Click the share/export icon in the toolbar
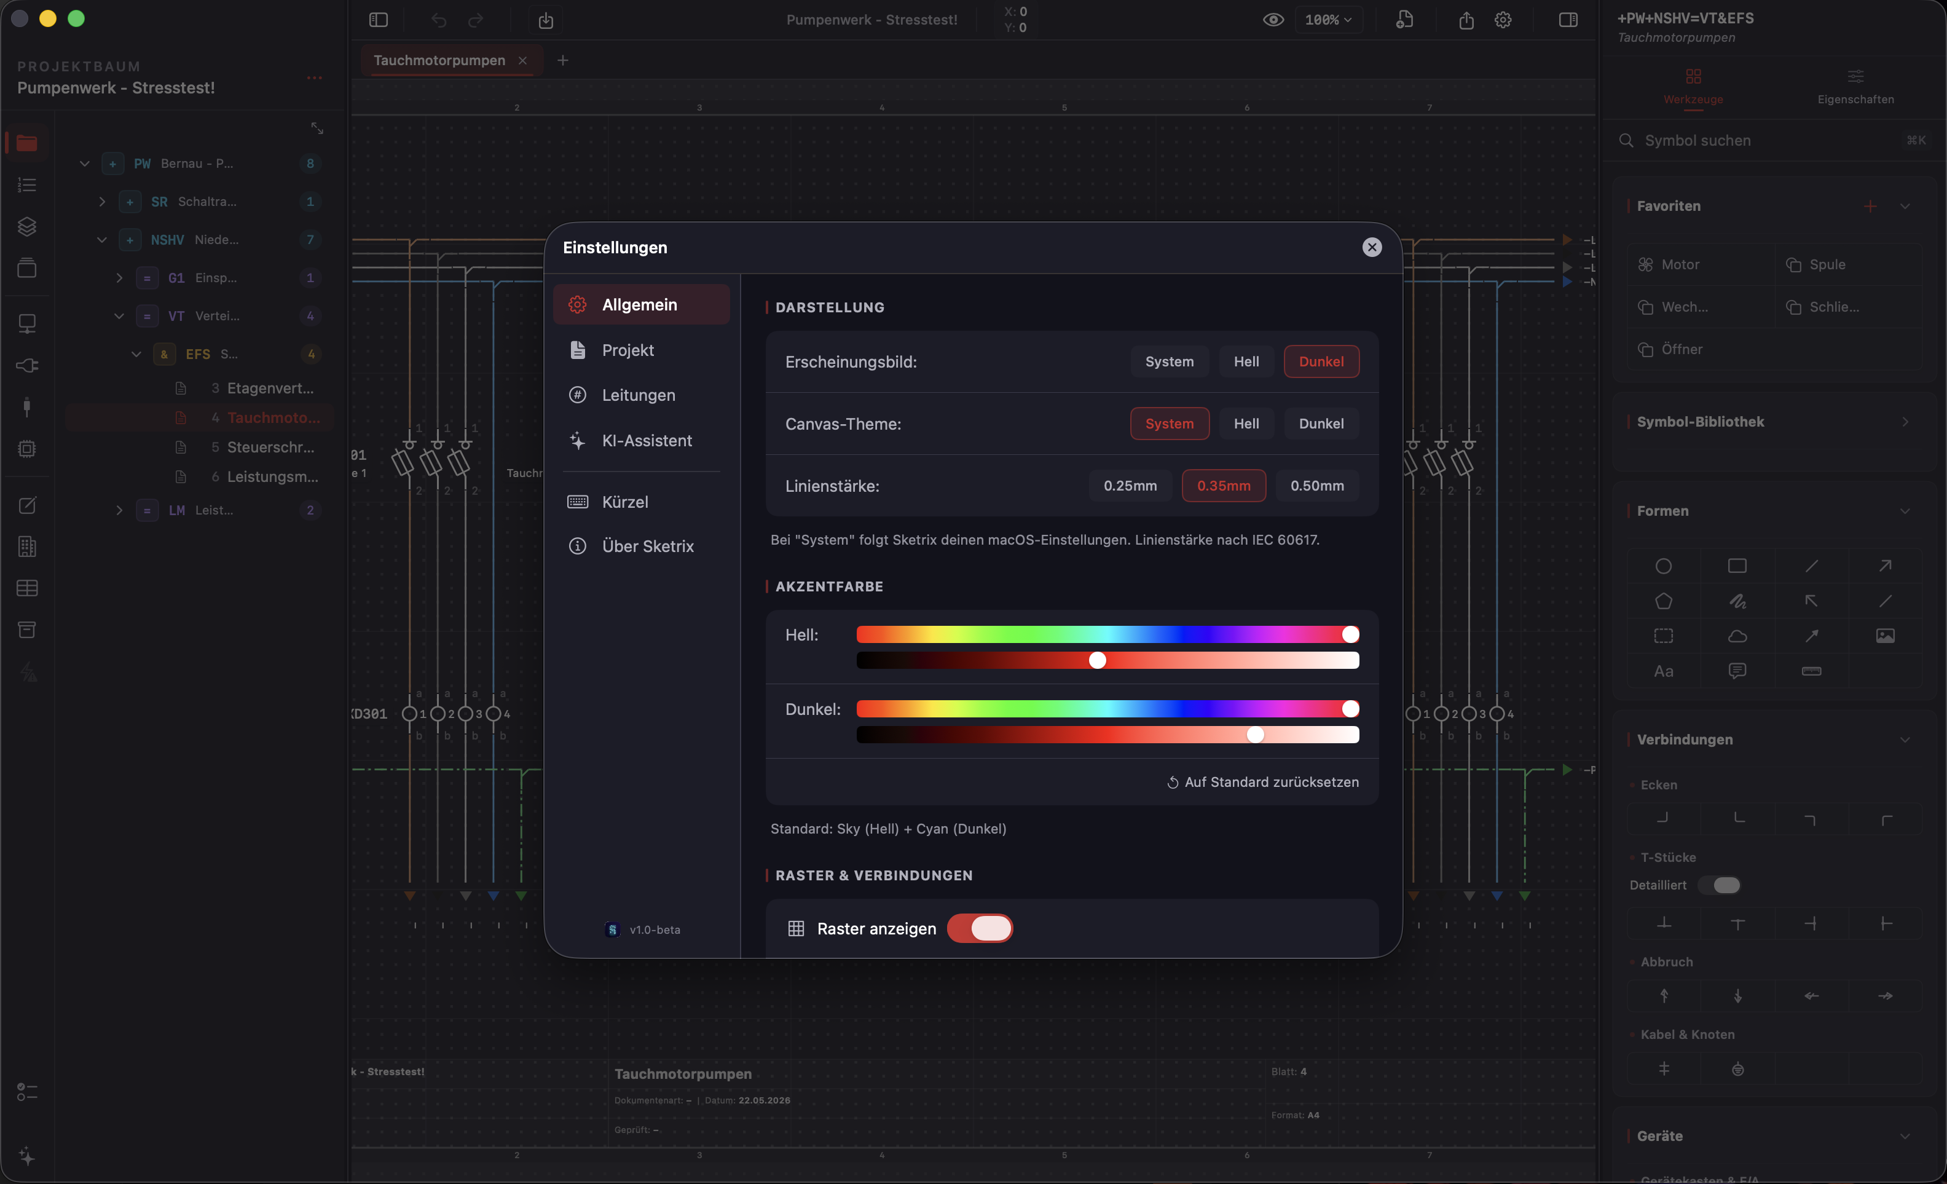The height and width of the screenshot is (1184, 1947). tap(1466, 20)
